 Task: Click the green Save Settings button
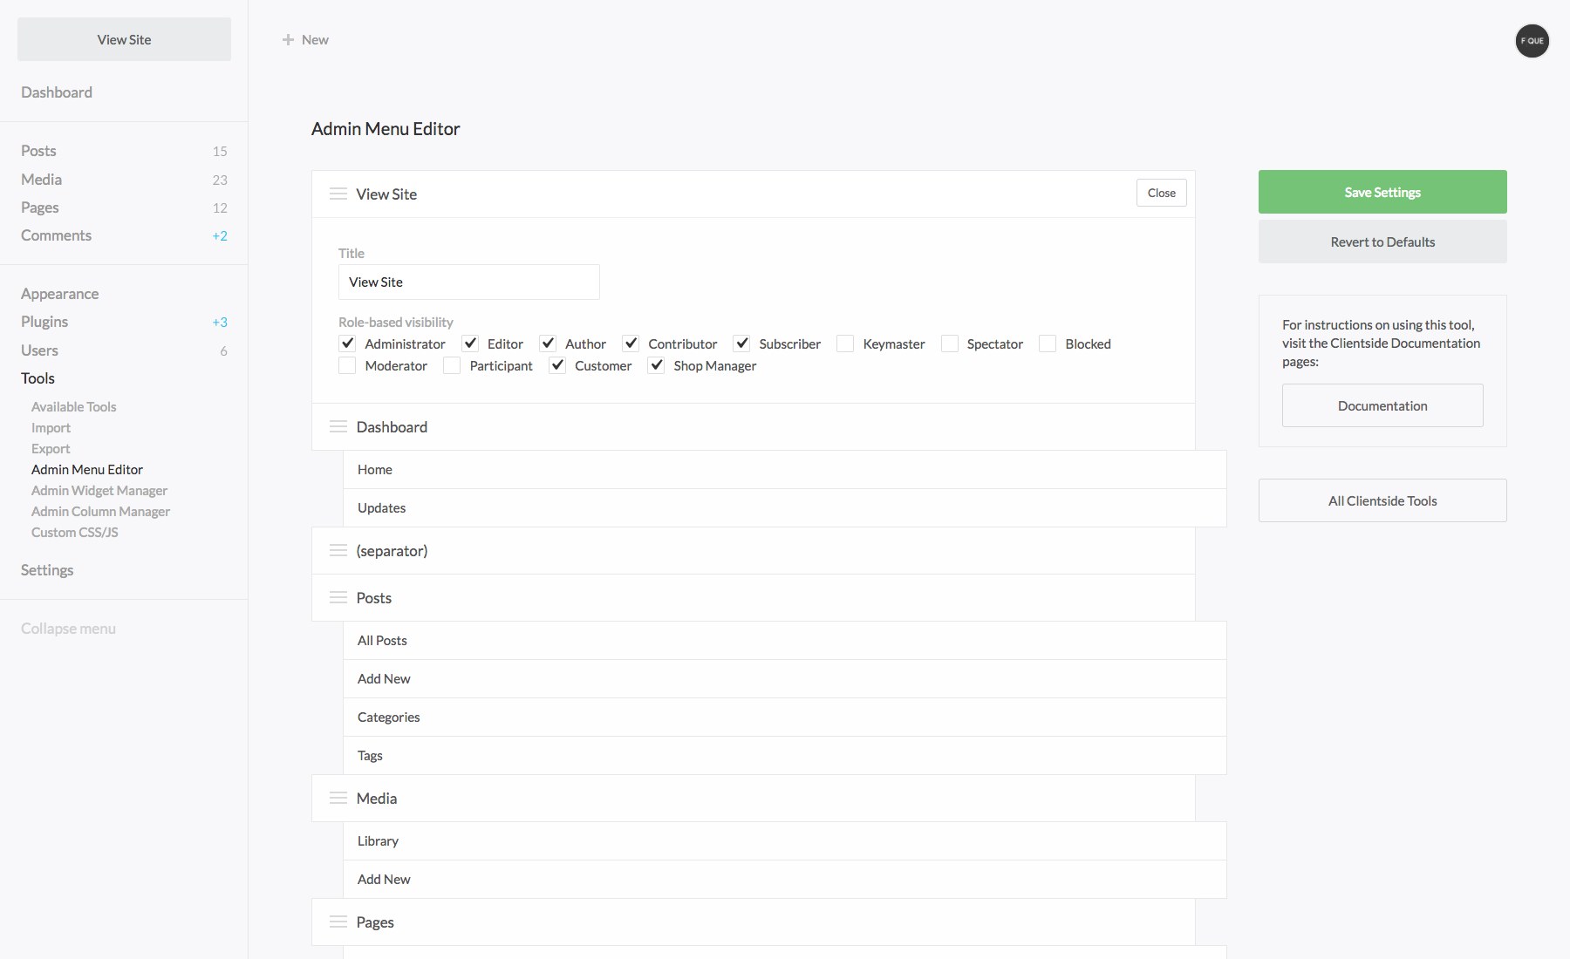pyautogui.click(x=1382, y=192)
